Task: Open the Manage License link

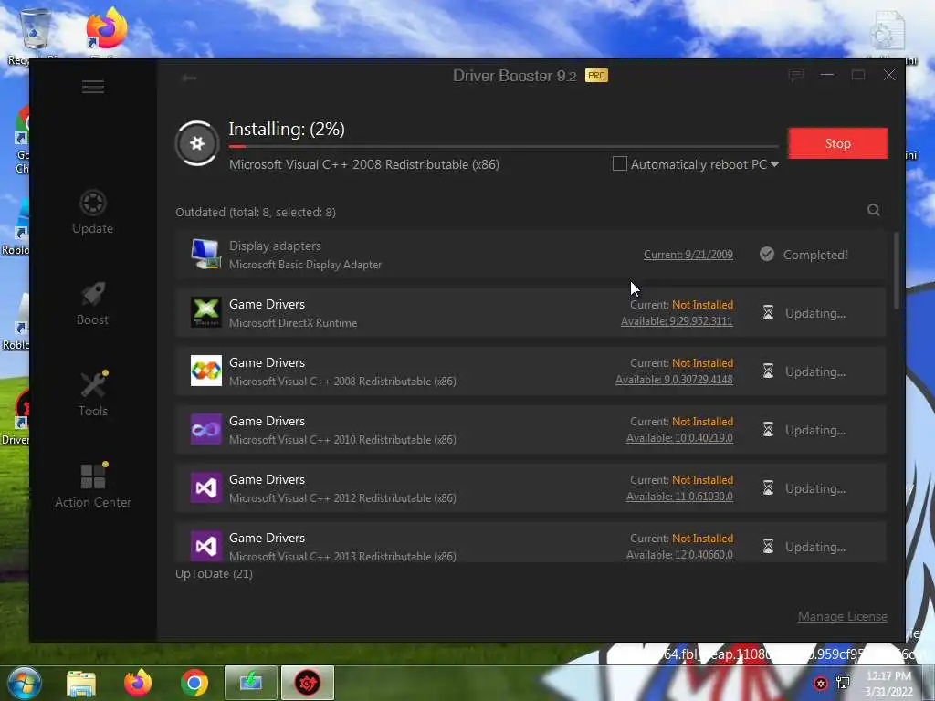Action: (842, 616)
